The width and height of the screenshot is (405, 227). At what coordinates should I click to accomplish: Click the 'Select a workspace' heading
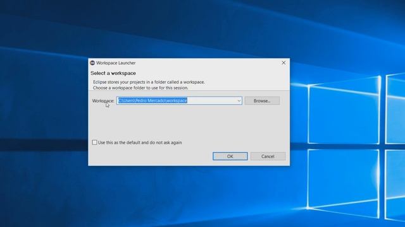[x=113, y=73]
